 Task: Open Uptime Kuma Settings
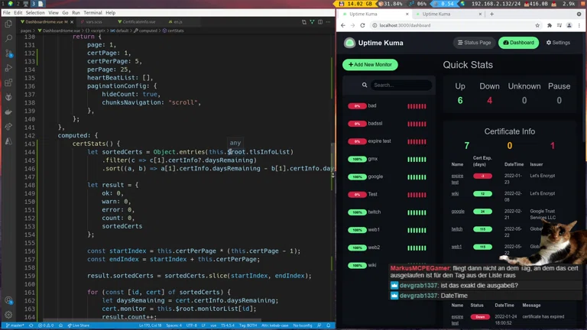click(x=558, y=43)
